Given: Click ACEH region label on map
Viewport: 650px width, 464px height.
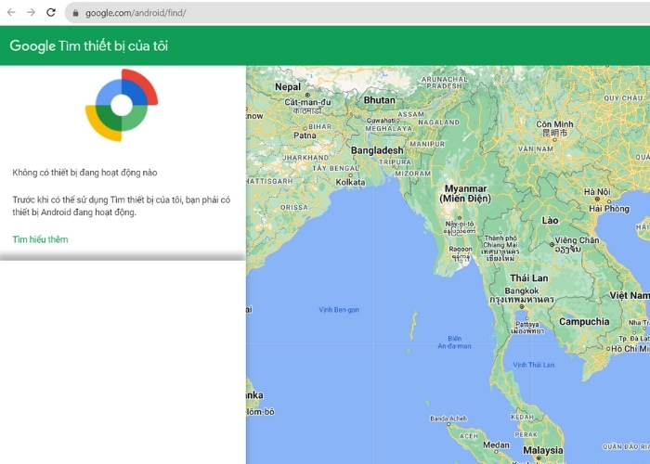Looking at the screenshot, I should (x=469, y=436).
